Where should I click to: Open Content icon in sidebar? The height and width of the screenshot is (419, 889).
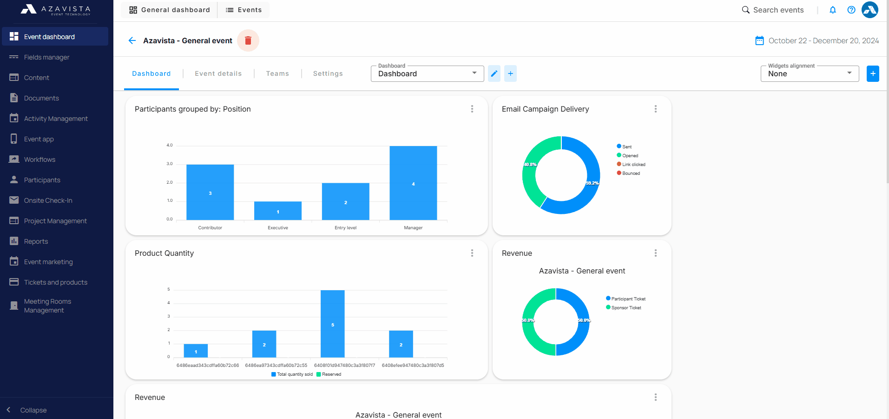14,78
